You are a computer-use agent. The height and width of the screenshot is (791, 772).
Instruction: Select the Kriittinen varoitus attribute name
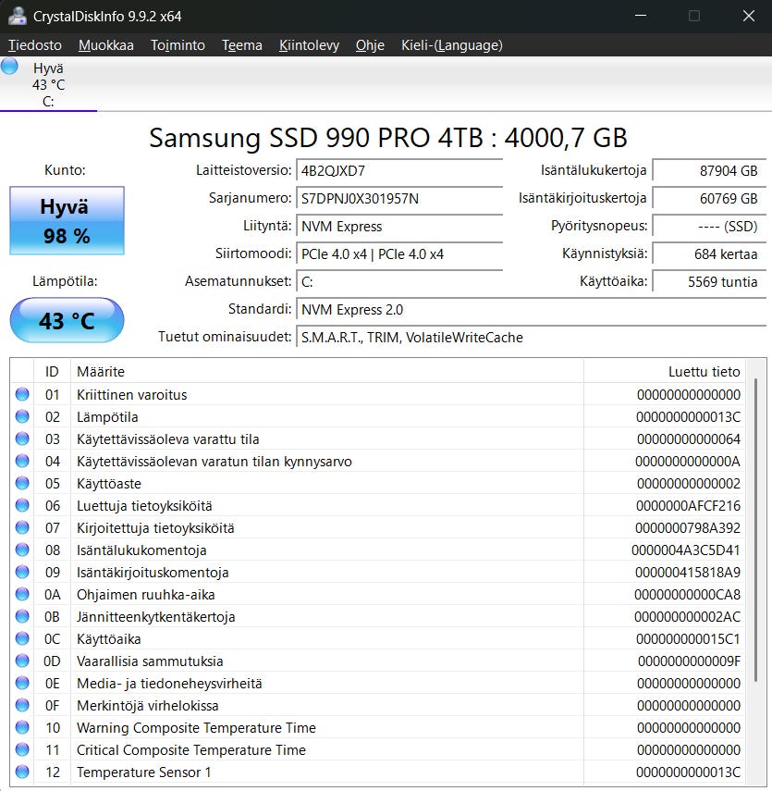coord(131,394)
